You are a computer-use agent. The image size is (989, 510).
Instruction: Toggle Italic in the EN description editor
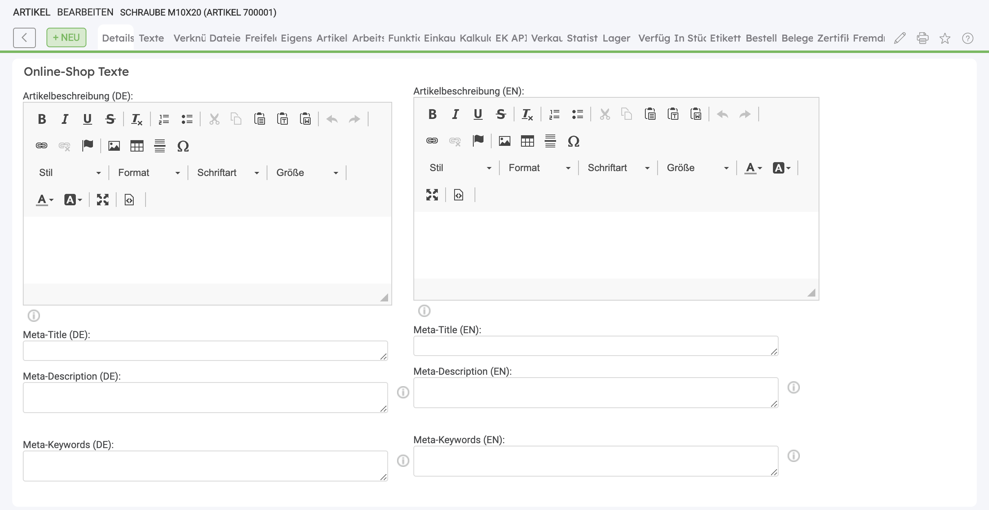click(x=455, y=114)
